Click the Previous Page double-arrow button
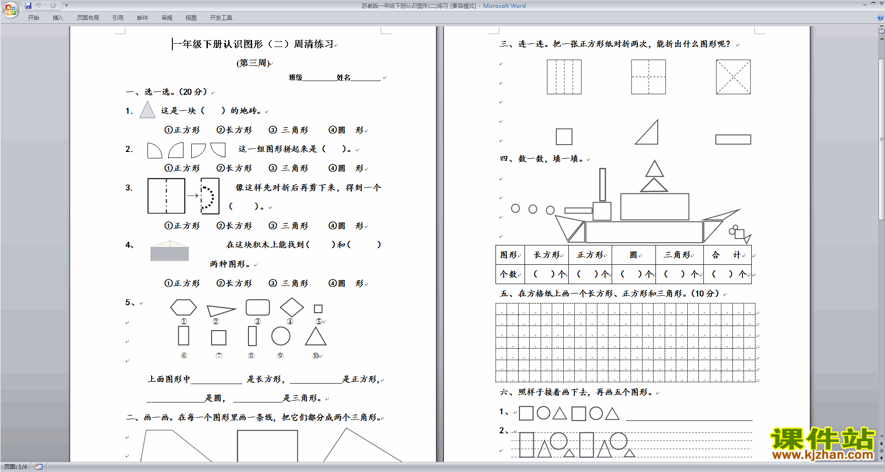Screen dimensions: 885x472 point(882,443)
